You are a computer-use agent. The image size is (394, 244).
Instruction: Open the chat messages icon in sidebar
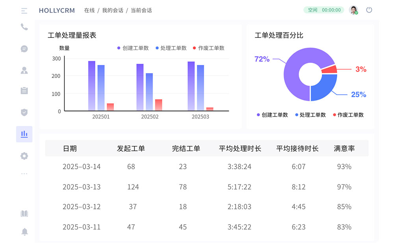point(24,49)
